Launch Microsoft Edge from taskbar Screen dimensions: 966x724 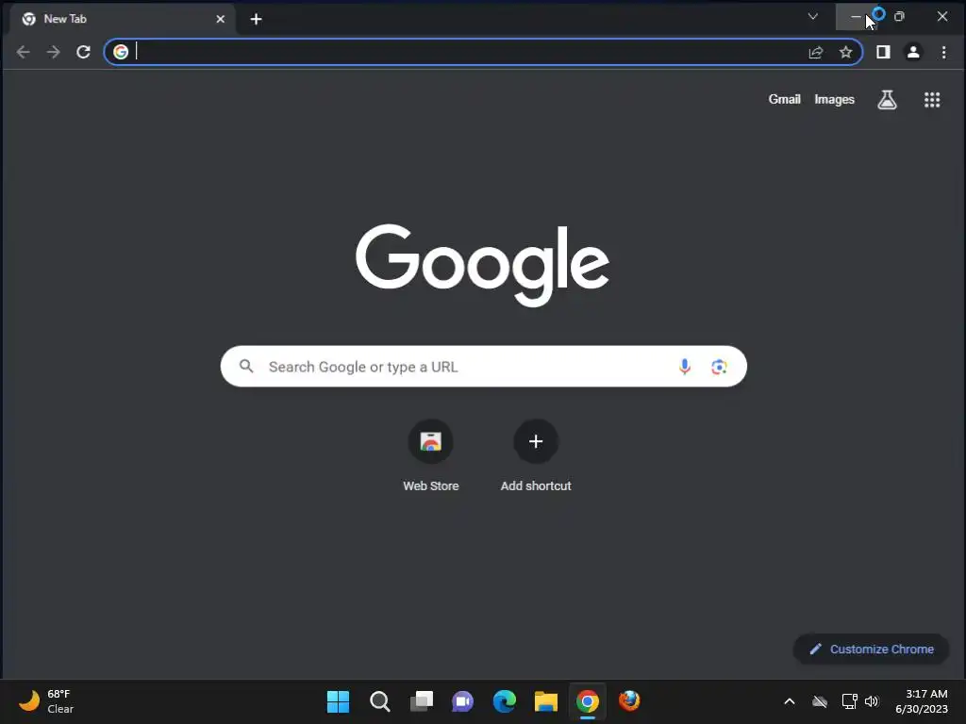pyautogui.click(x=505, y=701)
